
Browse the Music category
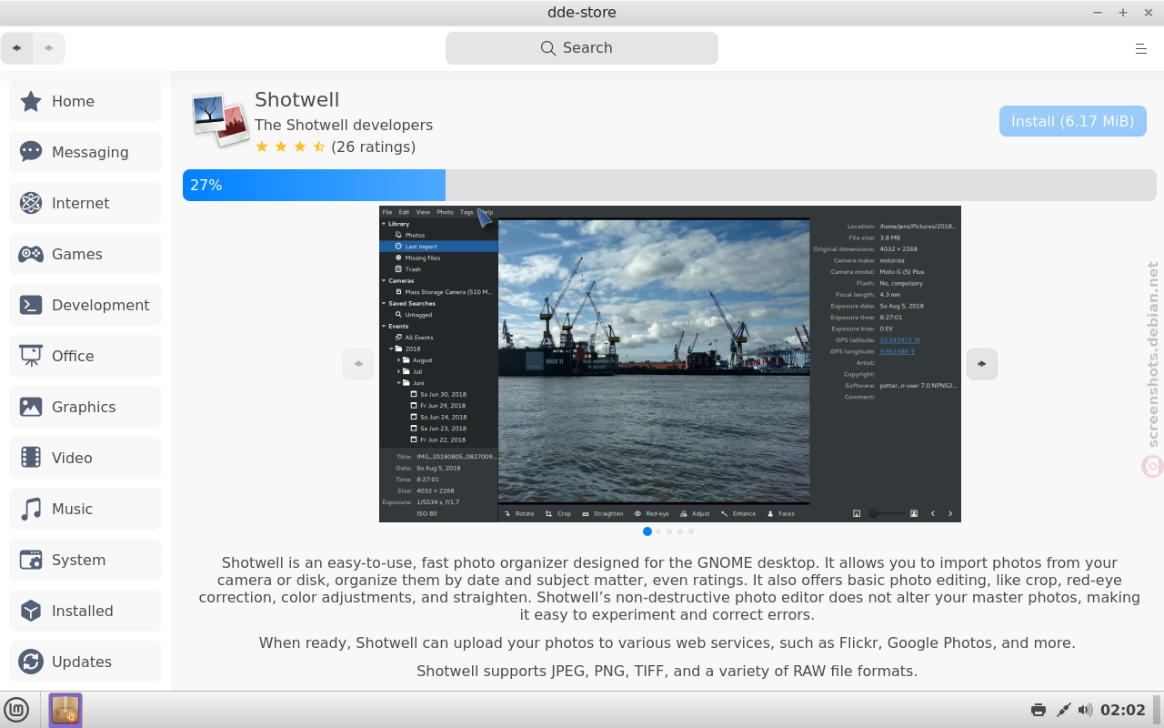(x=85, y=509)
